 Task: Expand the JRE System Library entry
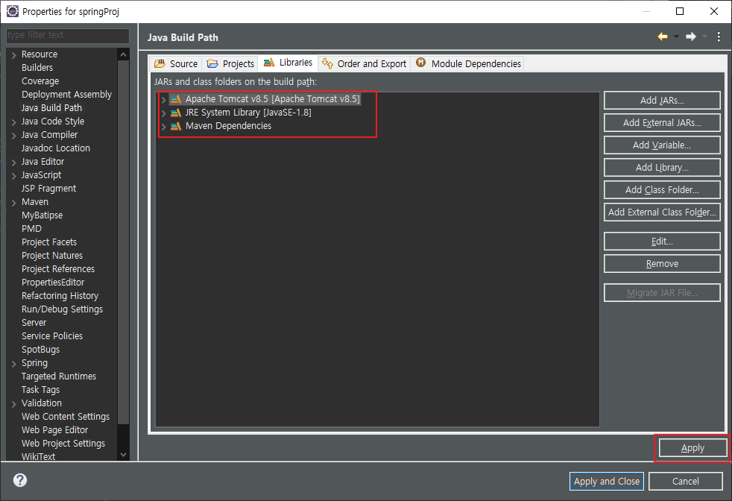point(163,113)
